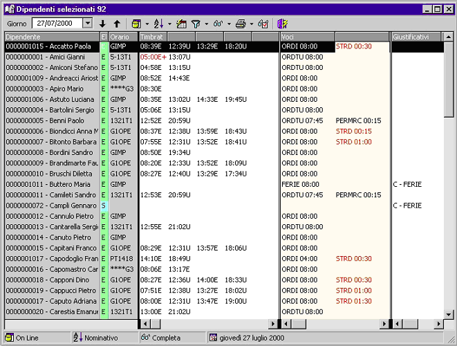This screenshot has width=457, height=346.
Task: Click the database On Line toolbar icon
Action: 136,24
